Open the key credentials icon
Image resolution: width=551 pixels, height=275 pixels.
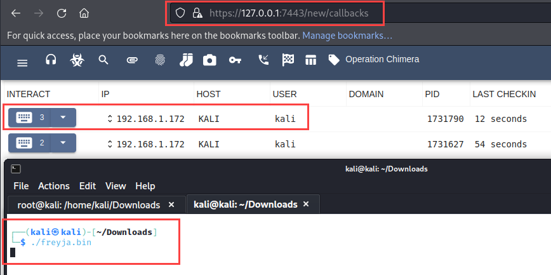click(x=235, y=60)
